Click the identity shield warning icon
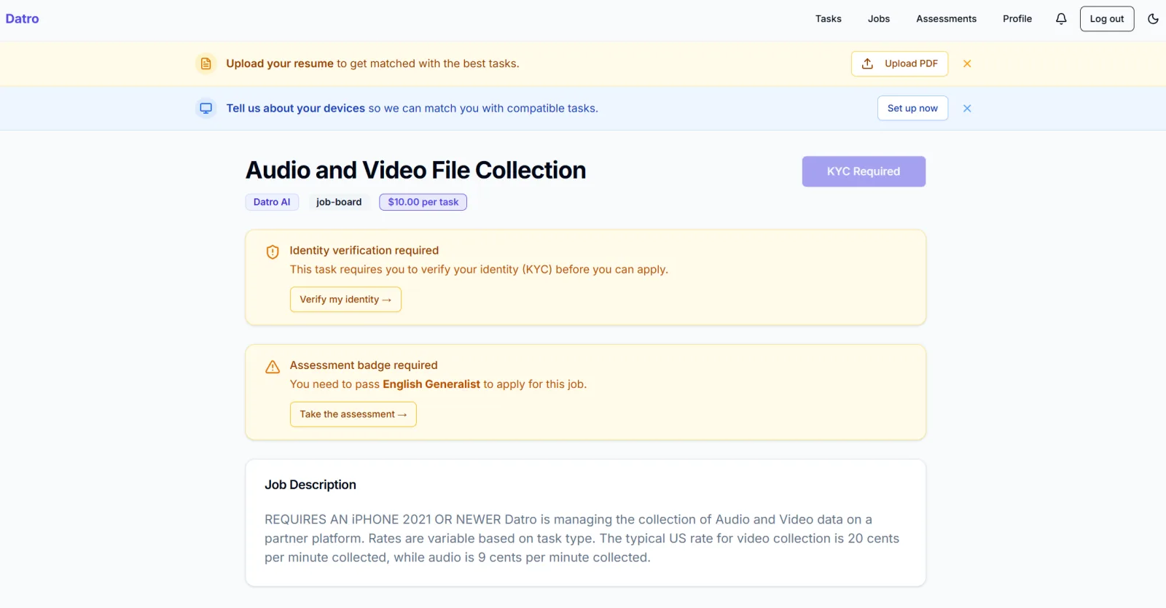This screenshot has width=1166, height=608. click(x=273, y=252)
